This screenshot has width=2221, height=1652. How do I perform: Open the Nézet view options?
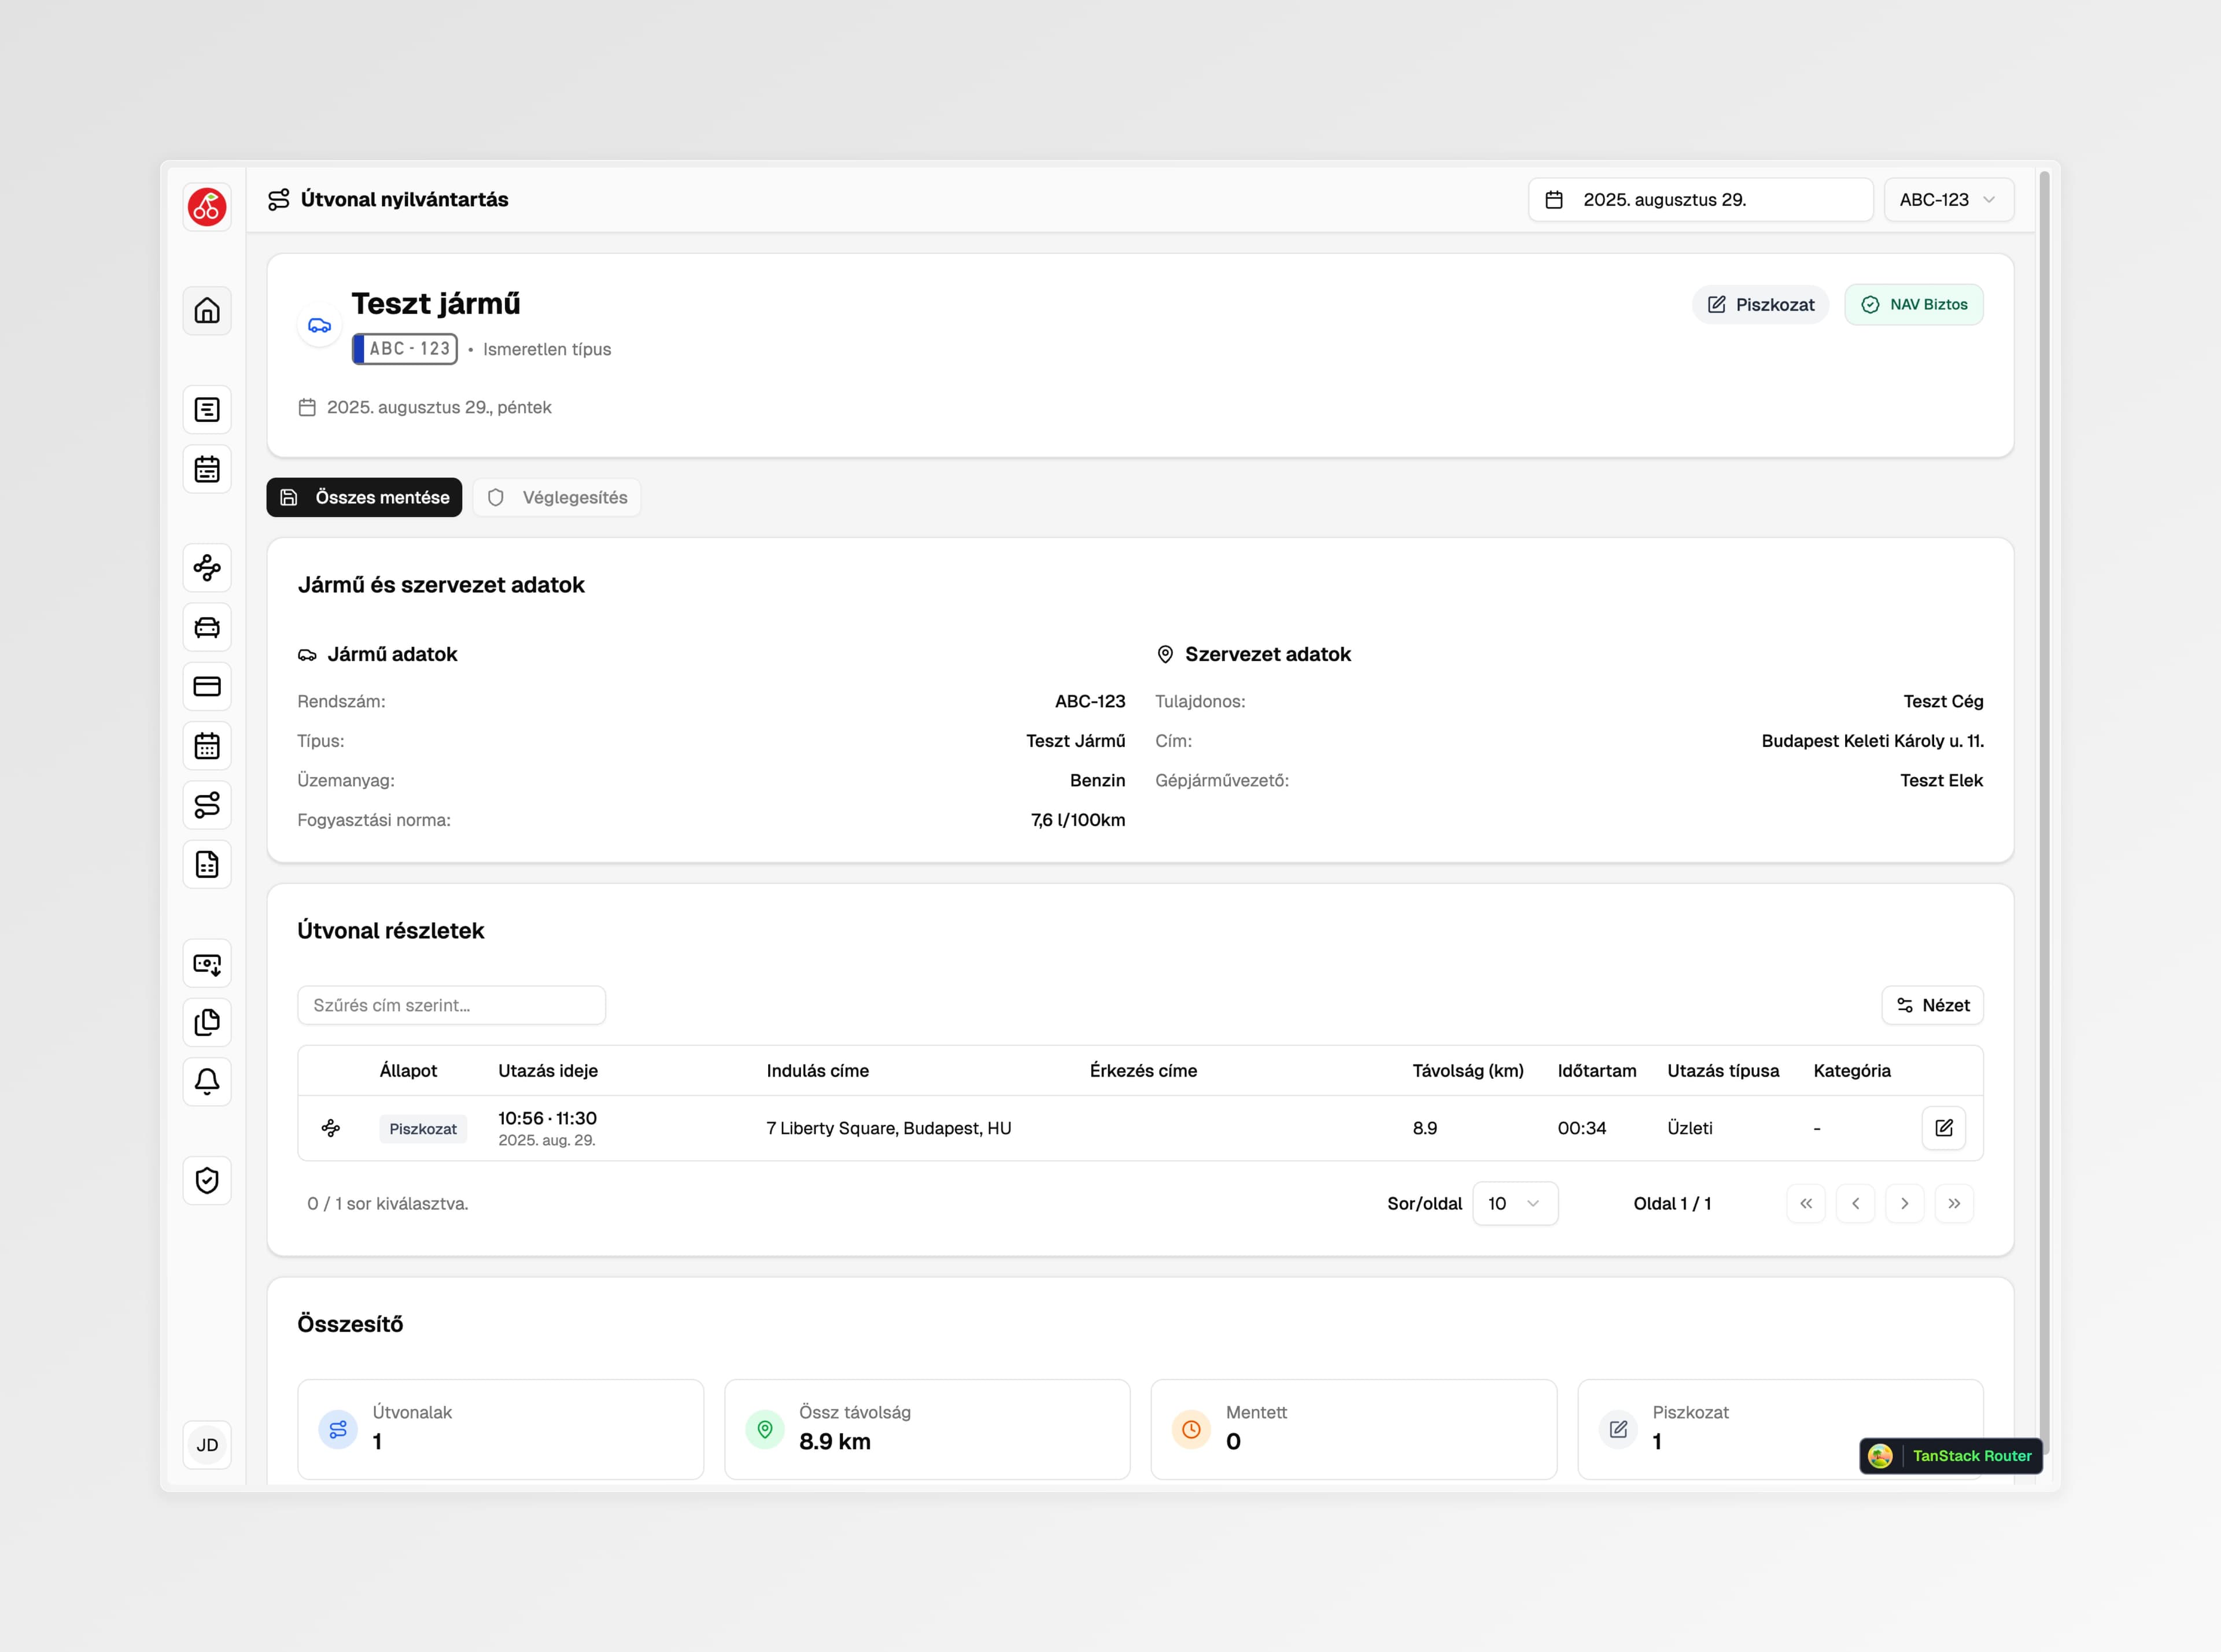1932,1006
